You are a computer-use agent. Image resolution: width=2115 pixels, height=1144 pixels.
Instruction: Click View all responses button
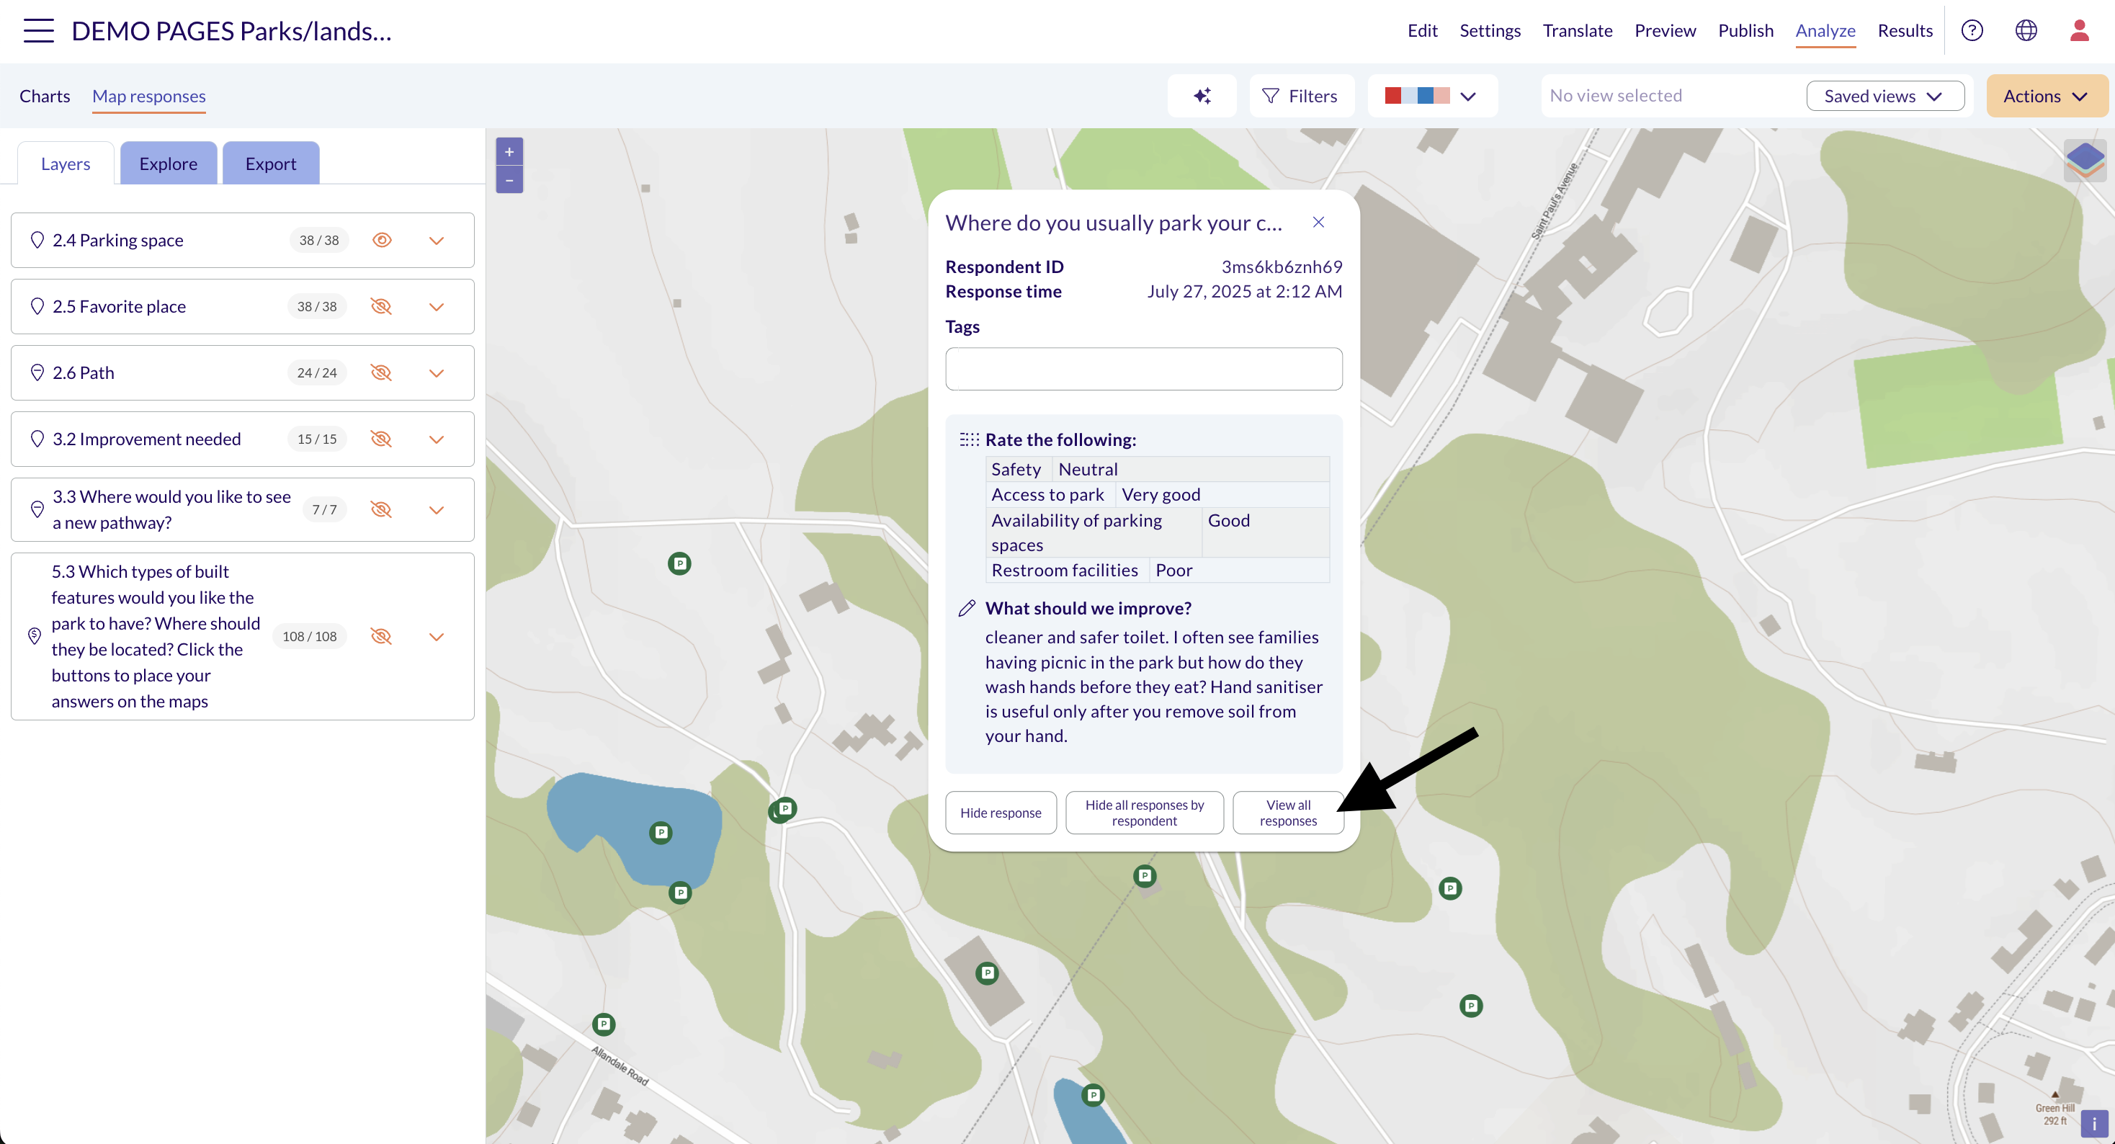[x=1288, y=813]
